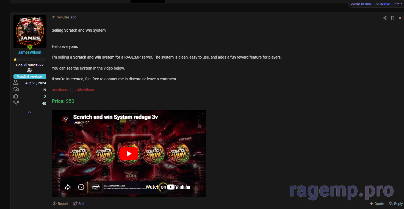The width and height of the screenshot is (404, 209).
Task: Click the share icon on post #1
Action: 385,18
